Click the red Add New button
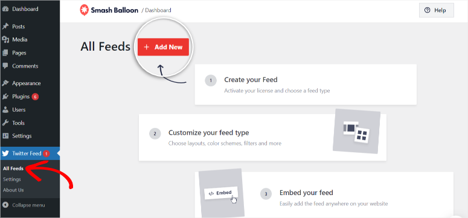468x218 pixels. click(x=163, y=47)
